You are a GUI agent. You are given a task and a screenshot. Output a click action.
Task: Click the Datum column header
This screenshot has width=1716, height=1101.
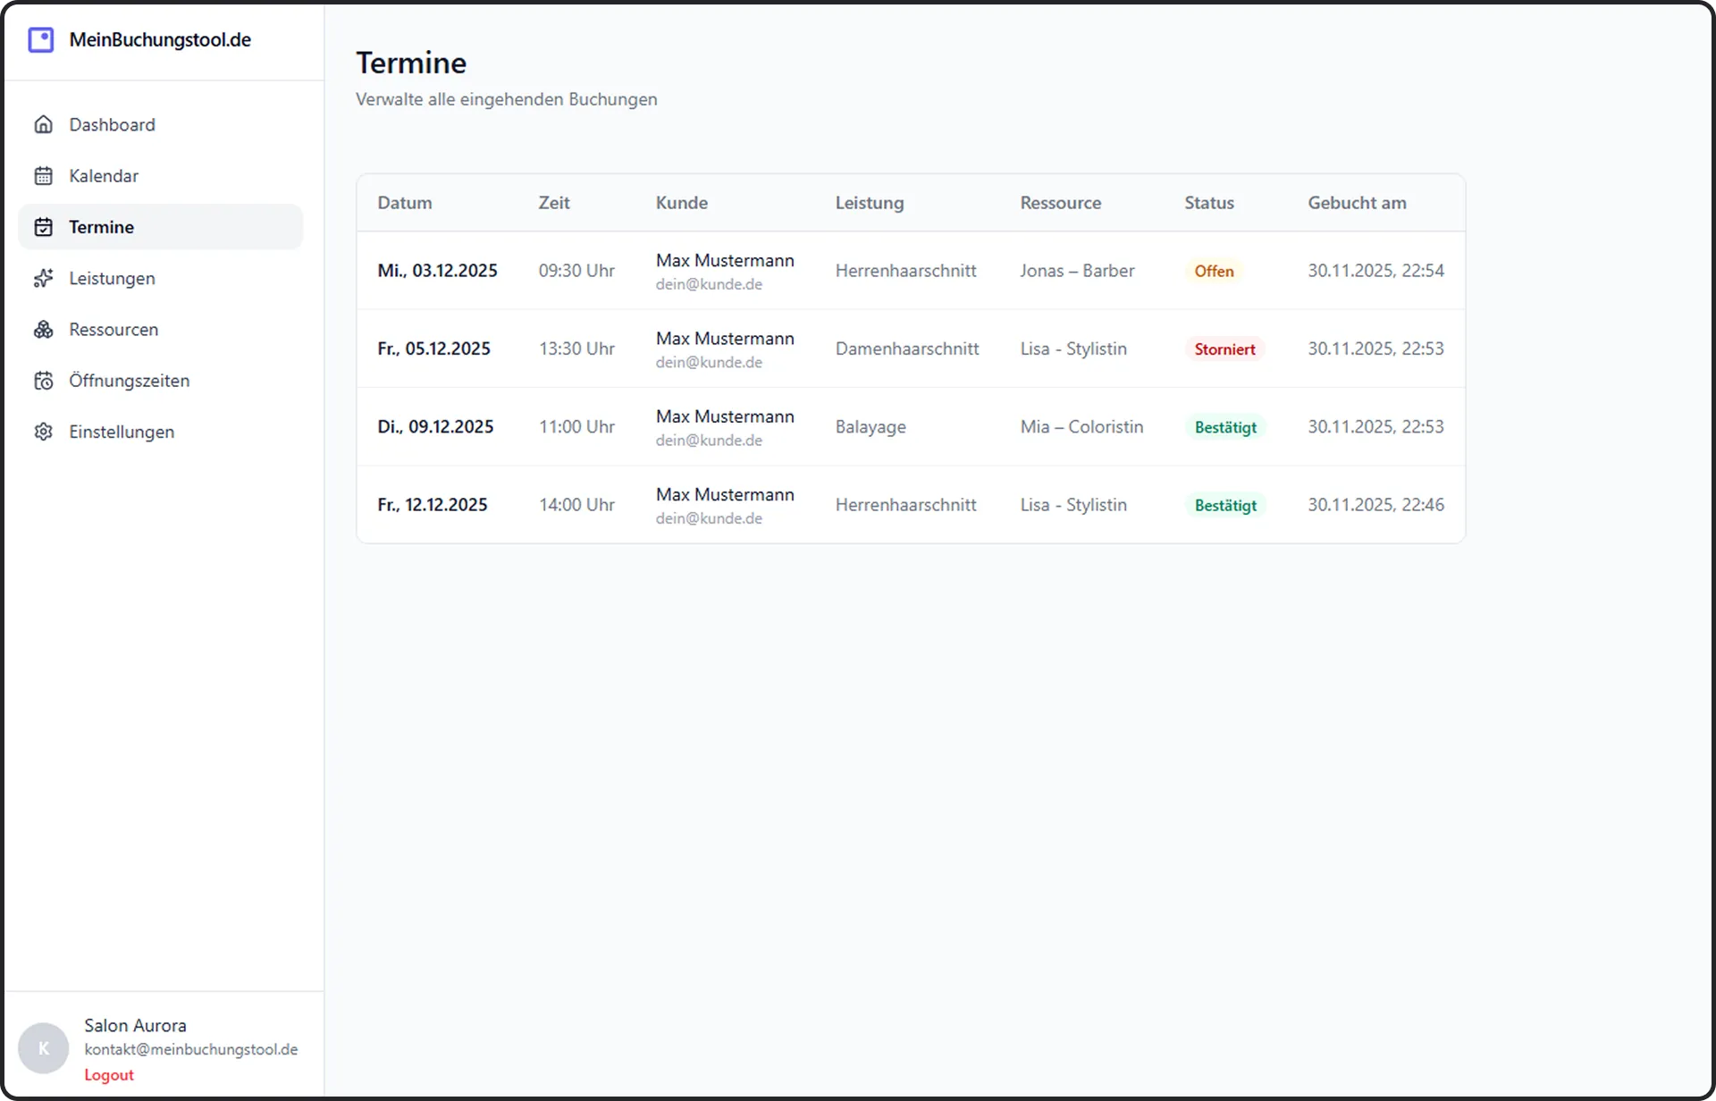[404, 203]
